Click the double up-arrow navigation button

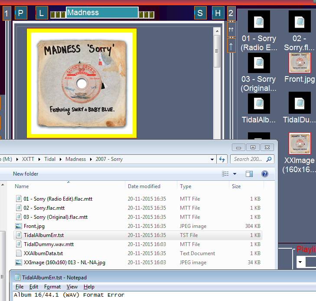point(231,29)
